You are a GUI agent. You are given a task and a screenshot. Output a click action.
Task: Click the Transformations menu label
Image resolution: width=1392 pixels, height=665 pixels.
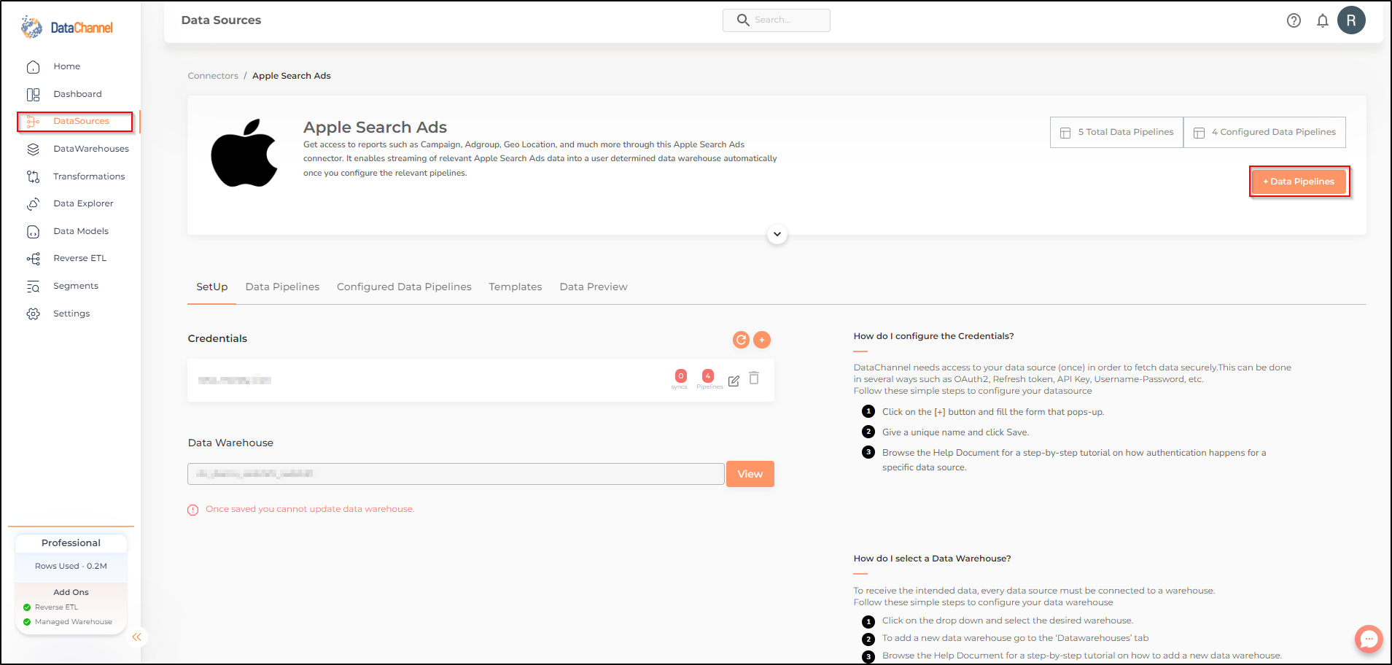89,176
